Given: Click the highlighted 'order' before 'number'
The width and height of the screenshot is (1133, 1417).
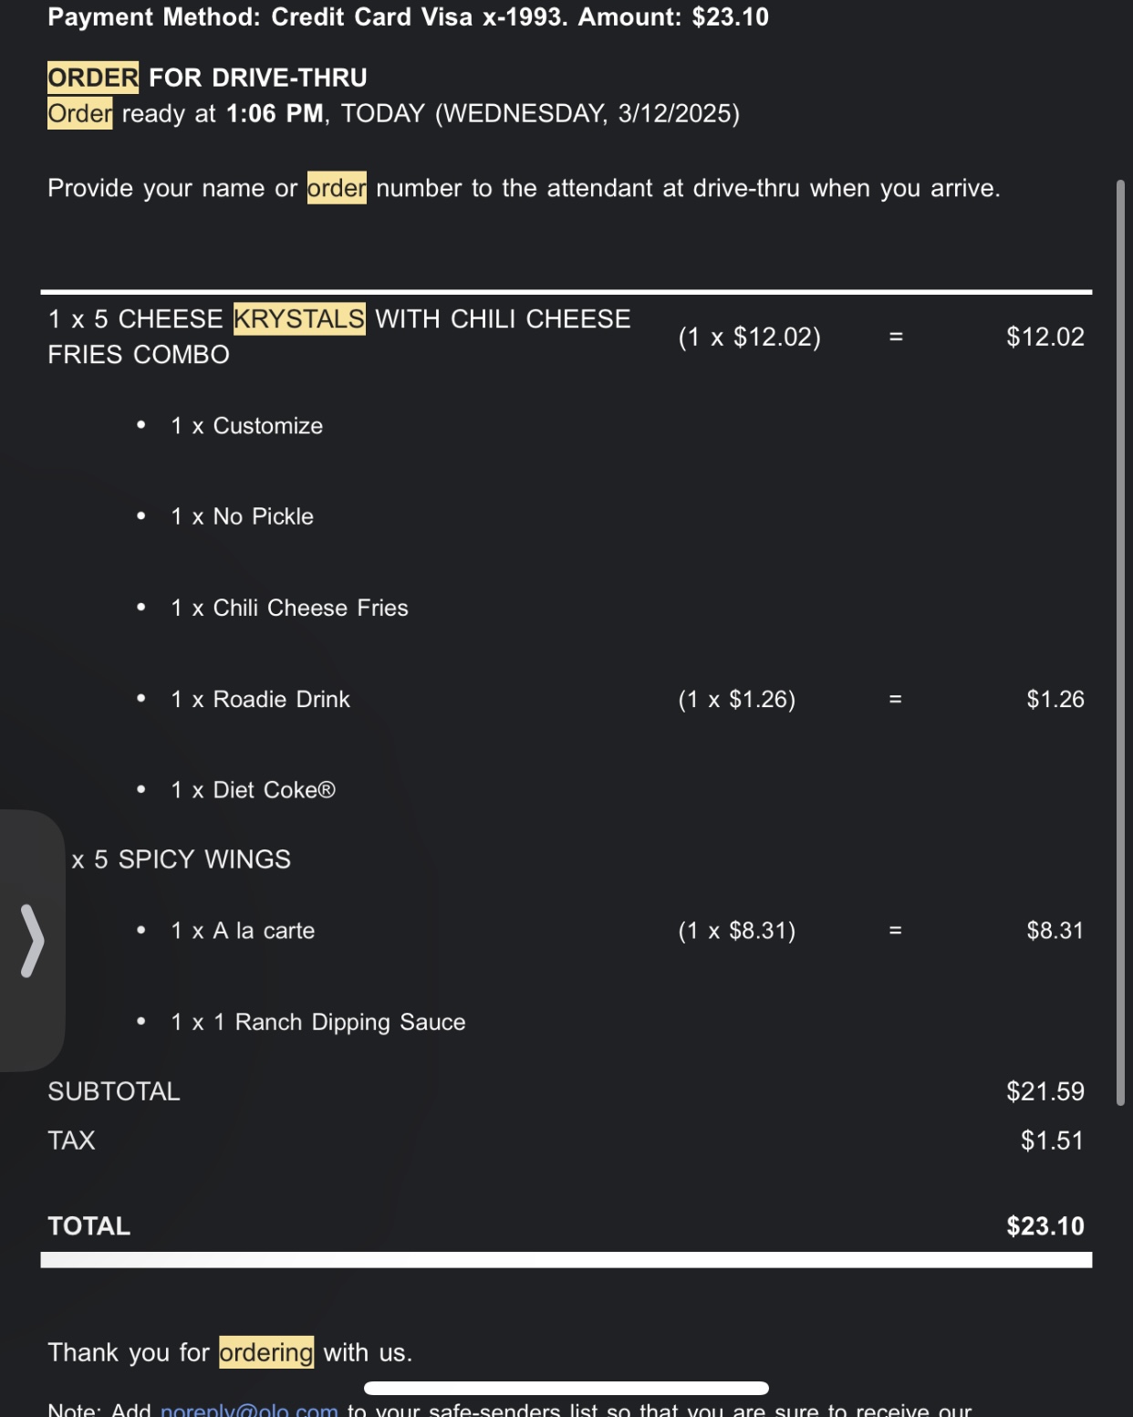Looking at the screenshot, I should pyautogui.click(x=337, y=188).
